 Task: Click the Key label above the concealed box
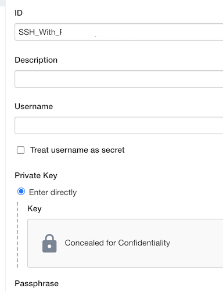point(34,209)
